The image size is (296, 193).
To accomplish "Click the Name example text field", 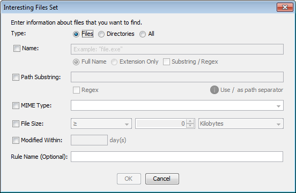I will pos(177,49).
